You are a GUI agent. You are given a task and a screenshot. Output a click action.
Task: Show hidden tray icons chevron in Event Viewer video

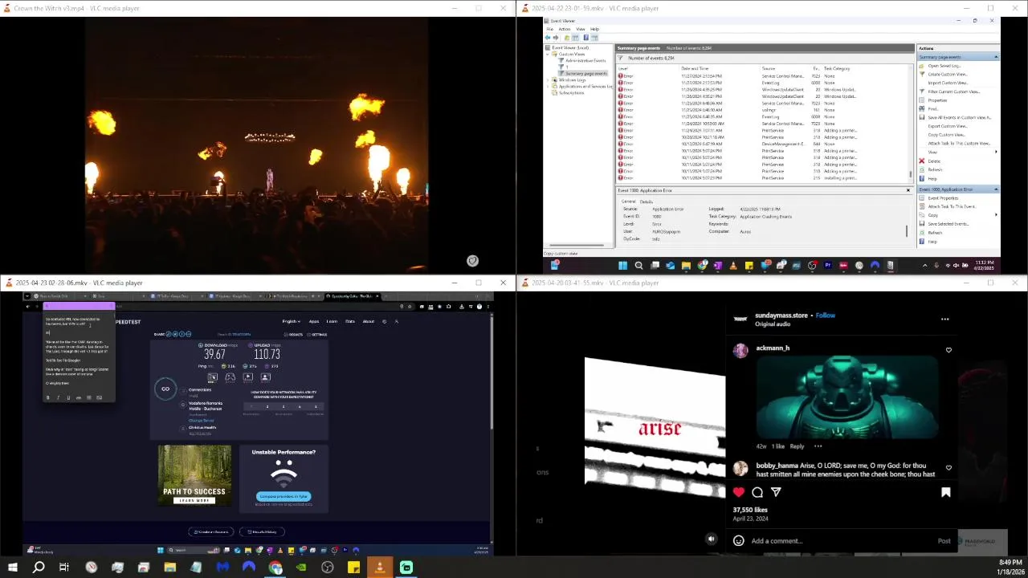pos(924,265)
